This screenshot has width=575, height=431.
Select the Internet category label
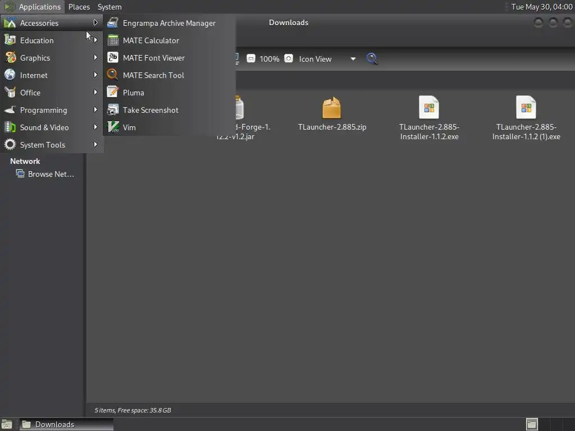click(33, 75)
